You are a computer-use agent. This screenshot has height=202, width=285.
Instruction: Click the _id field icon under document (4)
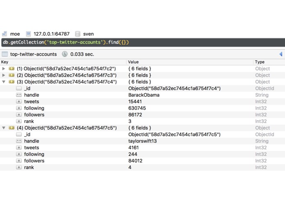(19, 134)
